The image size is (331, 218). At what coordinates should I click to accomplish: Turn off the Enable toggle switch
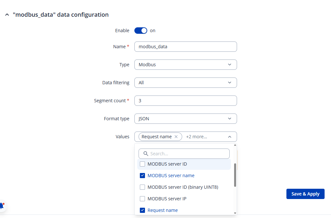point(140,31)
